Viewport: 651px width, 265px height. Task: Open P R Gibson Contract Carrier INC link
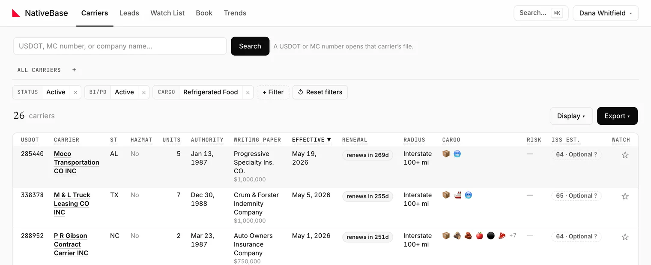[x=71, y=244]
